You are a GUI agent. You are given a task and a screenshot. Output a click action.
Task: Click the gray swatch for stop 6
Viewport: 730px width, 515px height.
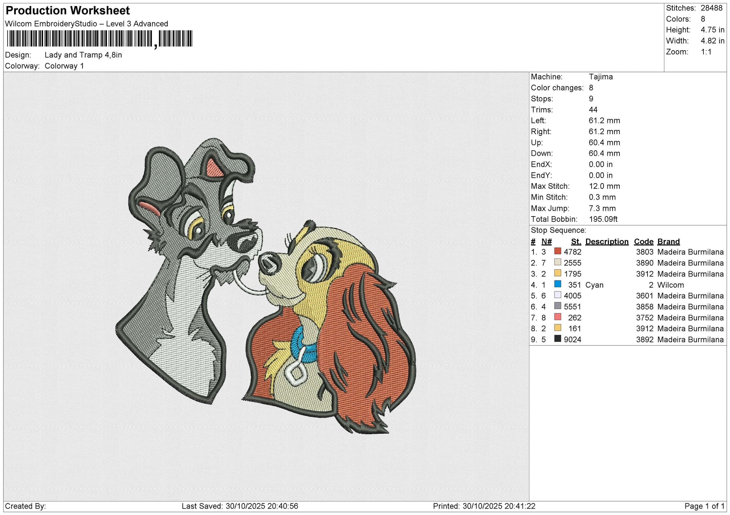point(558,306)
